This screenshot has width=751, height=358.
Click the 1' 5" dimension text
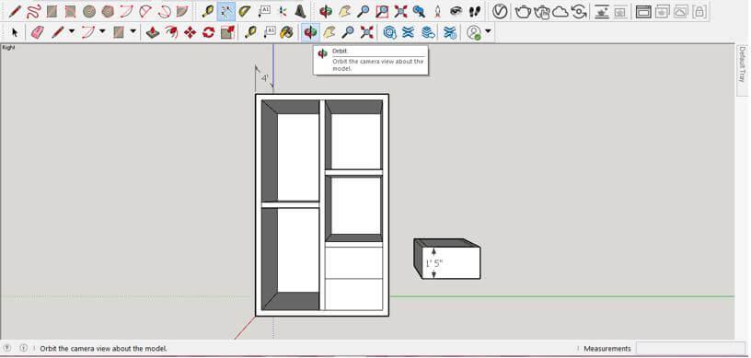(x=433, y=263)
